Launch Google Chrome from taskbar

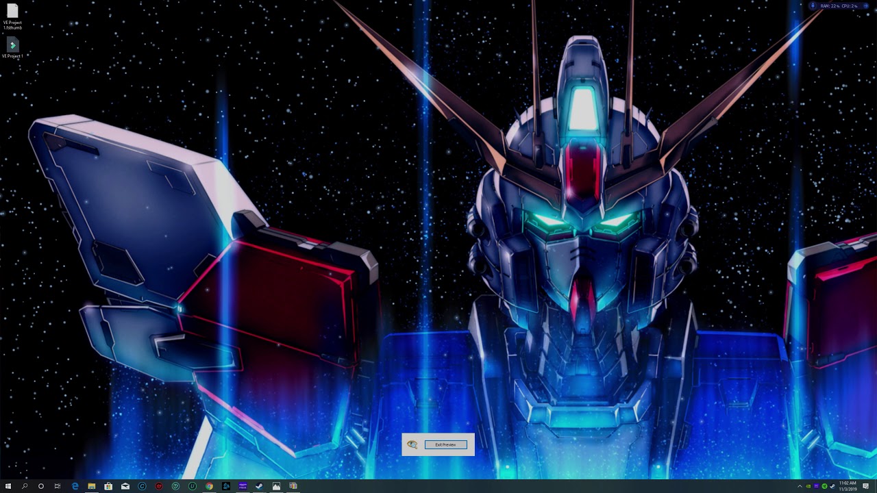point(209,486)
